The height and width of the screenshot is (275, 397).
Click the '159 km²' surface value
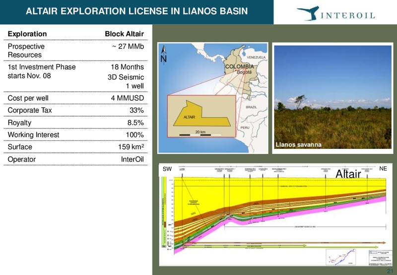[131, 147]
